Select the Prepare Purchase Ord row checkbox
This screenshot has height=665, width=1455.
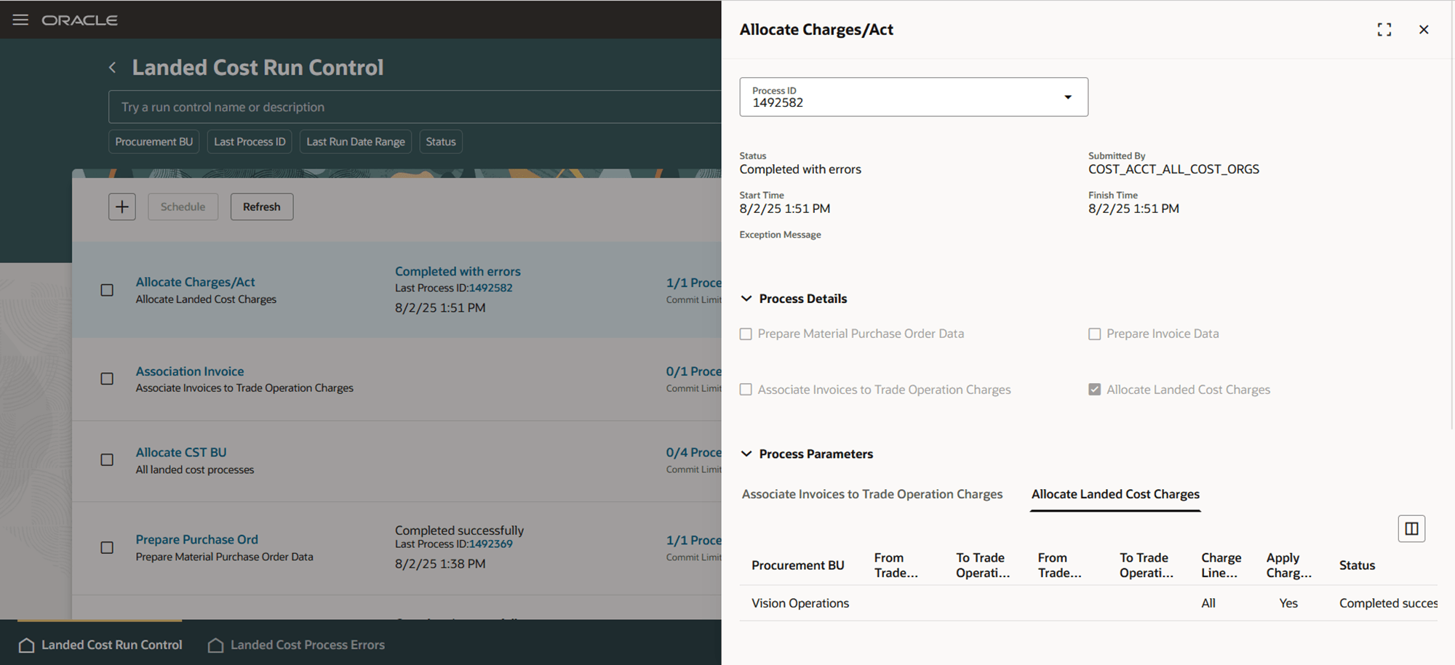point(107,547)
